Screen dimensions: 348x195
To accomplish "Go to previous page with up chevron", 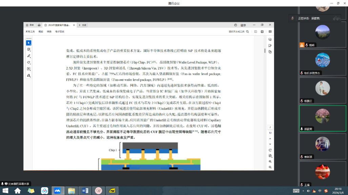I will [x=270, y=139].
